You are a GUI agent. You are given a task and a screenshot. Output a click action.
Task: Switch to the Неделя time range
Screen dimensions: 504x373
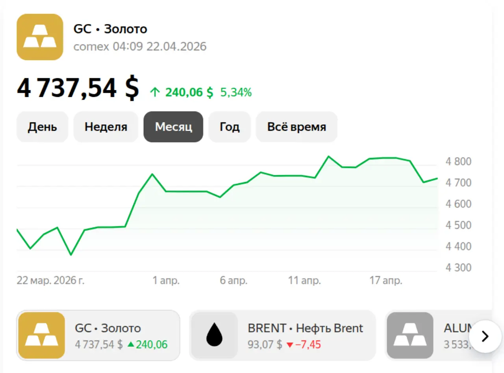tap(106, 127)
